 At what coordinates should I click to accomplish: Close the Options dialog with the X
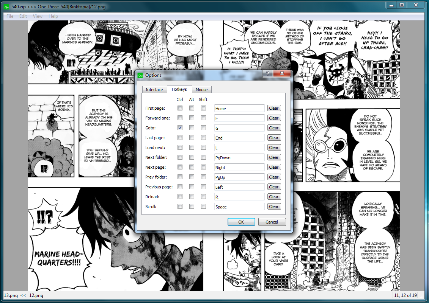pos(282,73)
